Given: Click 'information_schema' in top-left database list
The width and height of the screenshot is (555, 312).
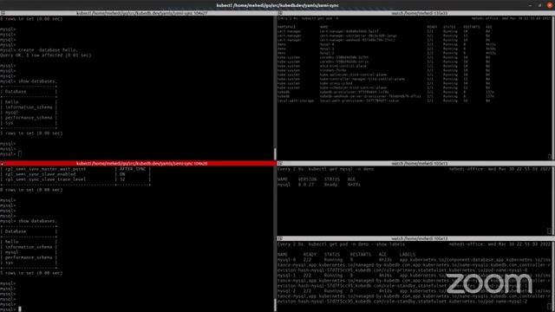Looking at the screenshot, I should (x=29, y=107).
